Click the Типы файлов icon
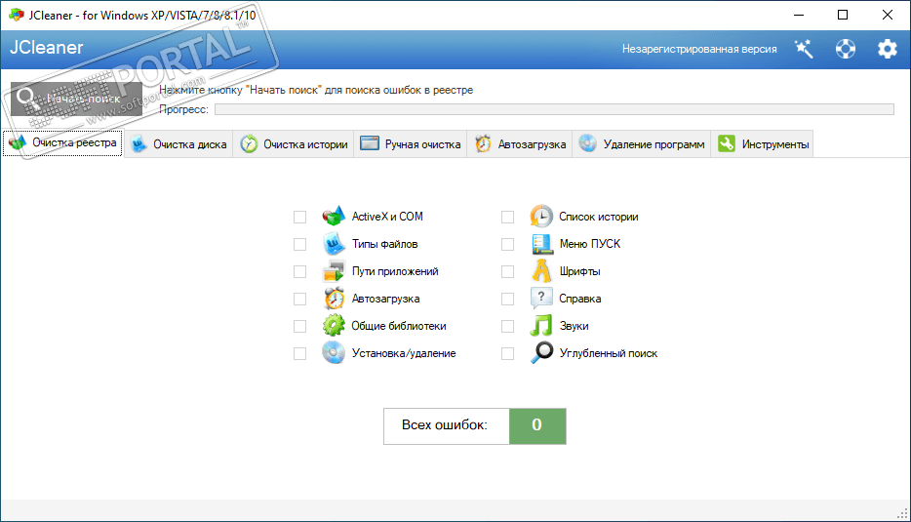This screenshot has height=522, width=911. pyautogui.click(x=334, y=244)
